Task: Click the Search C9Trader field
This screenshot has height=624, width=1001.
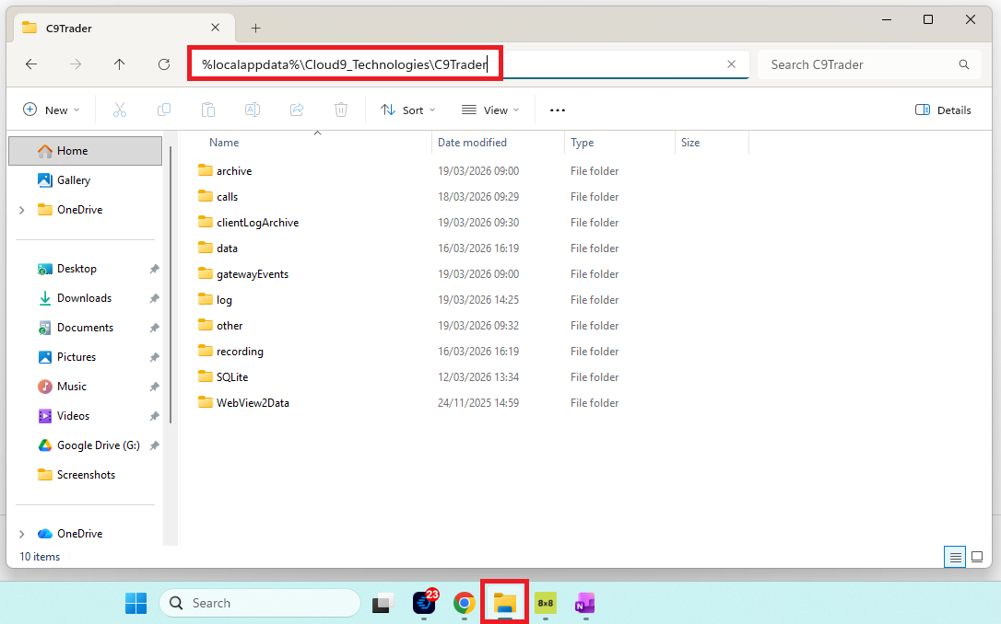Action: (868, 64)
